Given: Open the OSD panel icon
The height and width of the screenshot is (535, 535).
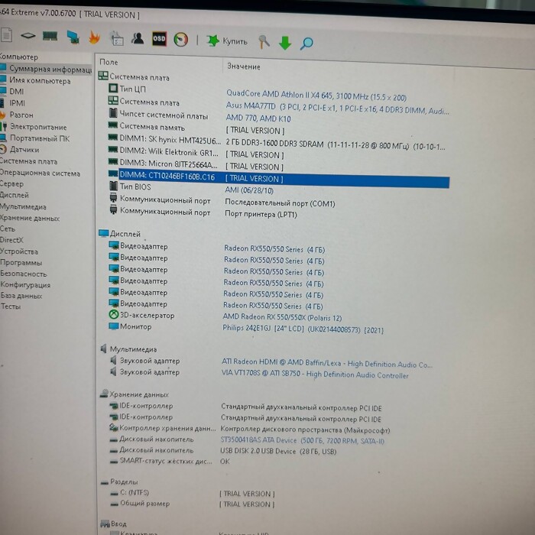Looking at the screenshot, I should (159, 39).
